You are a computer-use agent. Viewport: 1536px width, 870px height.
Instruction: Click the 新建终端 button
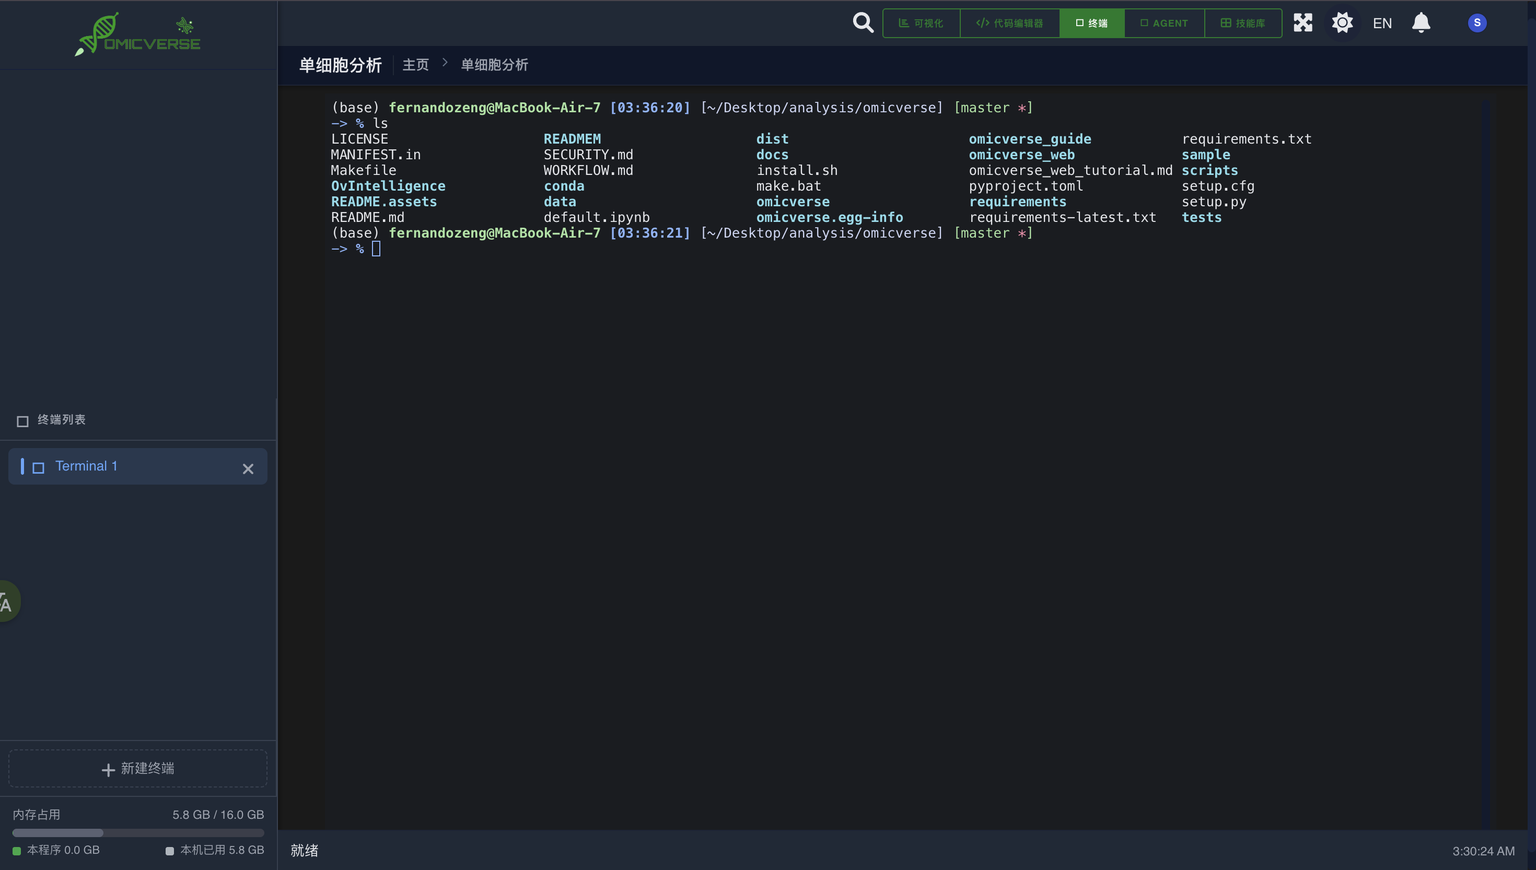[x=137, y=768]
